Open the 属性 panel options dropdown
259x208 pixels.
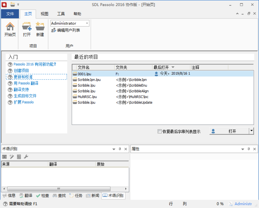(243, 149)
